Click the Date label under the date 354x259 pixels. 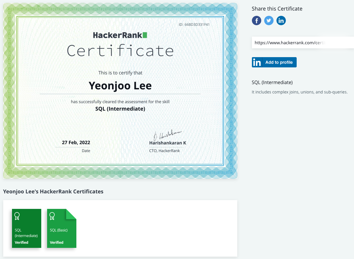(x=86, y=151)
